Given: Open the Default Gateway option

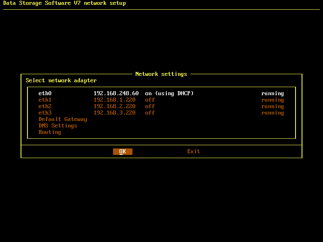Looking at the screenshot, I should pos(63,119).
